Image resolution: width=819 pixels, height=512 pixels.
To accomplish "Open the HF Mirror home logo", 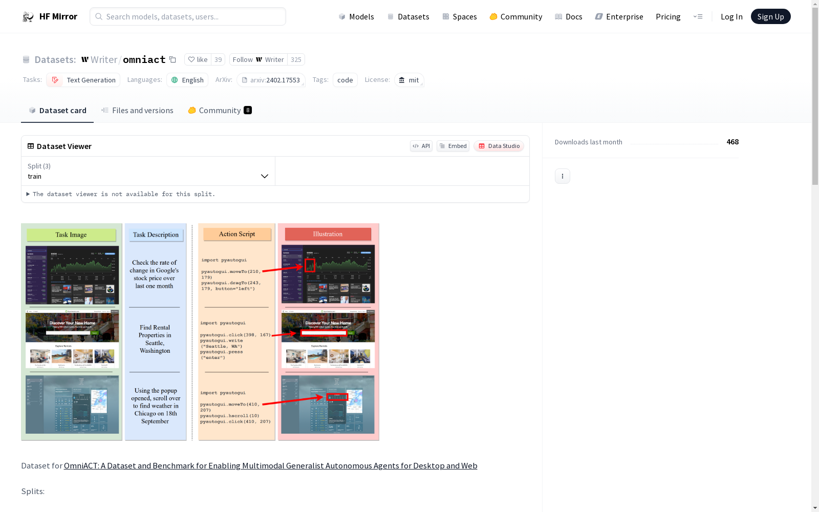I will pos(50,16).
